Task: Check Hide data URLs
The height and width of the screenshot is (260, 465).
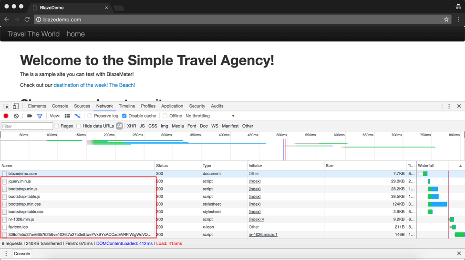Action: [79, 126]
